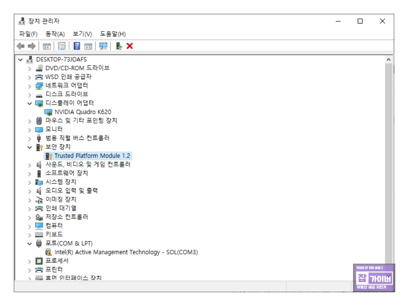The height and width of the screenshot is (306, 408).
Task: Click the blue Help question mark icon
Action: click(77, 46)
